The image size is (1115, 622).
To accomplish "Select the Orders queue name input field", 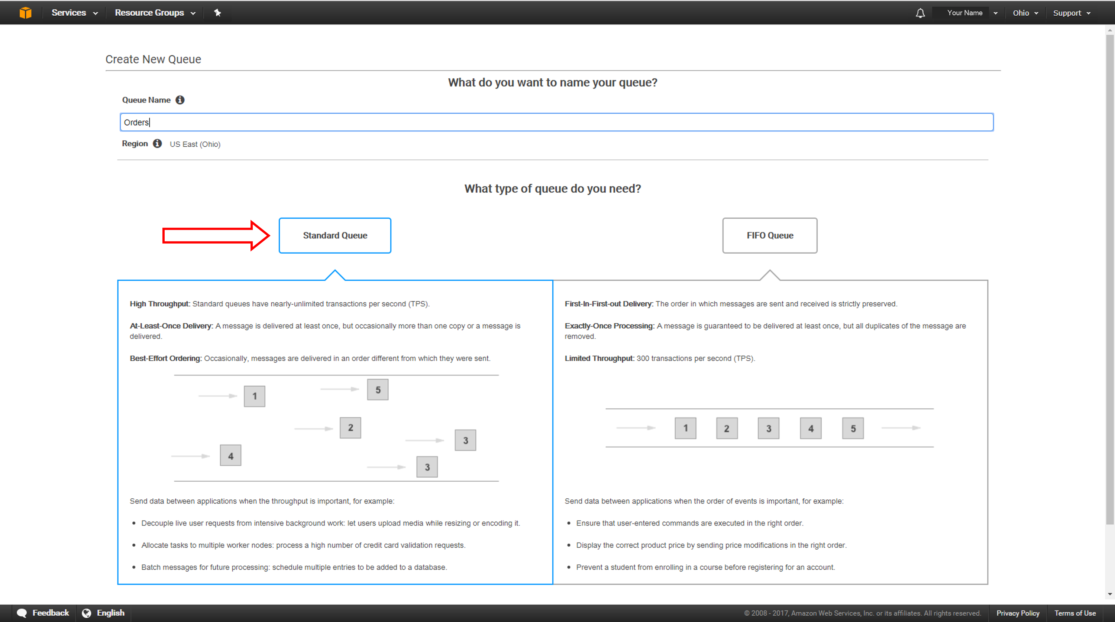I will pyautogui.click(x=557, y=122).
